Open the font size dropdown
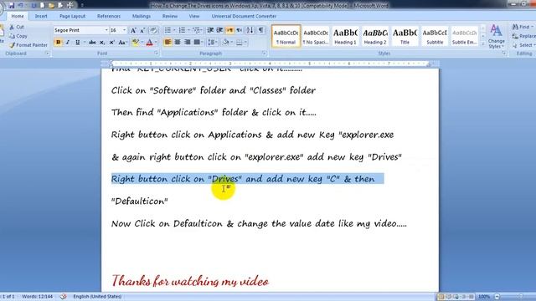The height and width of the screenshot is (301, 536). pos(125,30)
